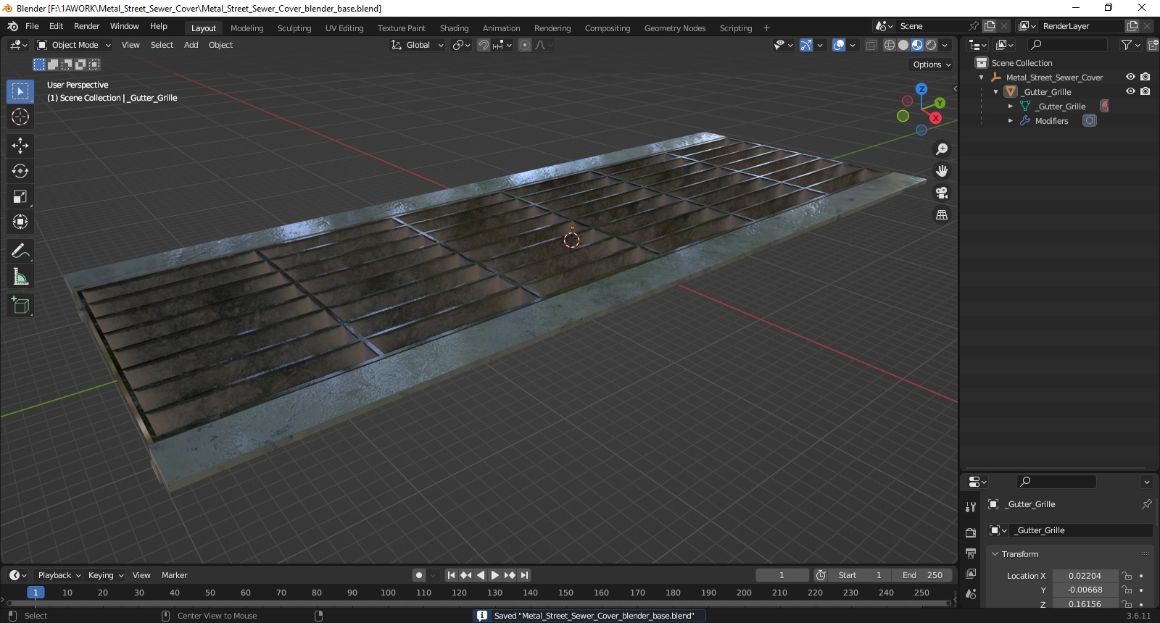Expand the Modifiers tree item
Screen dimensions: 1160x623
[1011, 121]
